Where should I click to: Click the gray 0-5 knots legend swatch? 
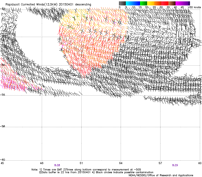pos(122,3)
